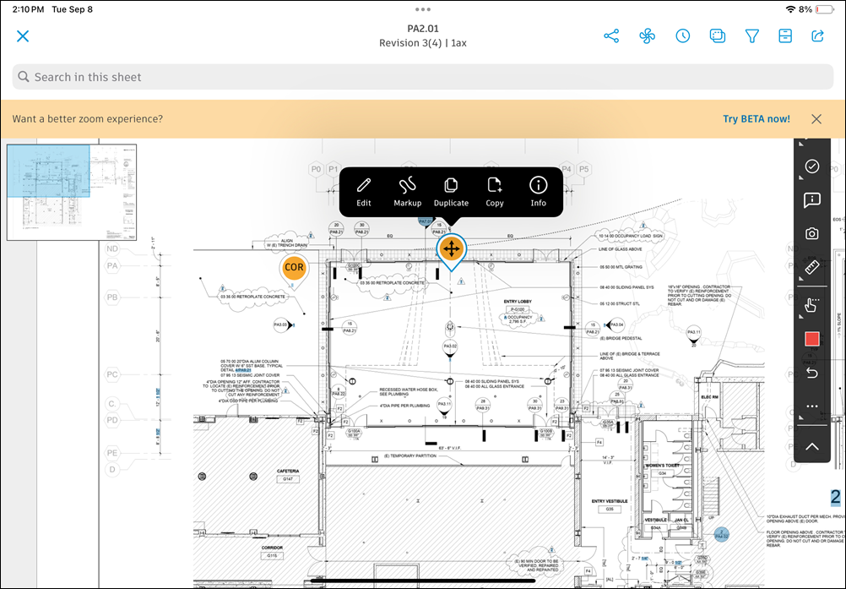Click the Try BETA now! link
846x589 pixels.
(757, 119)
